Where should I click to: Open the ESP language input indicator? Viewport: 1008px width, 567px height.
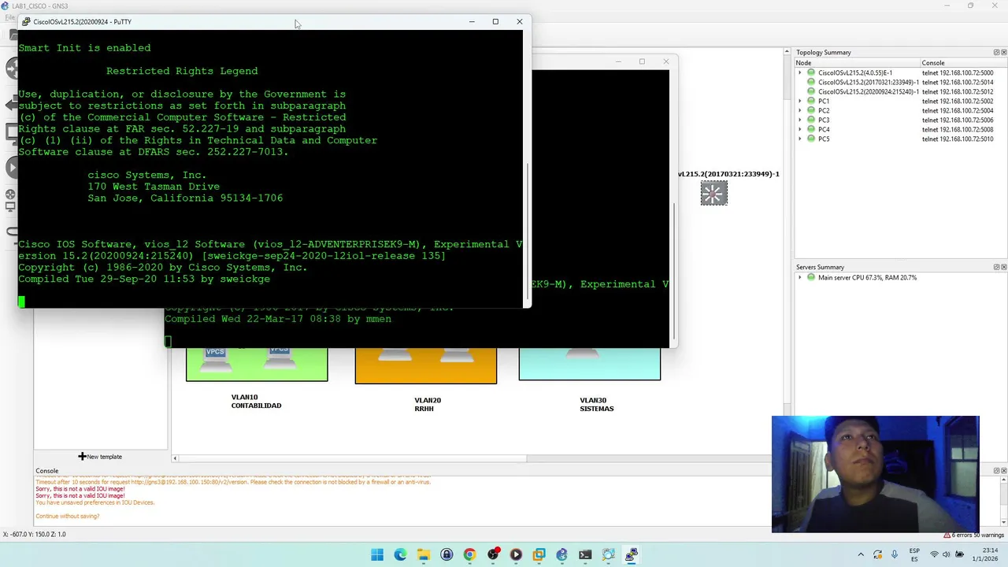coord(914,554)
